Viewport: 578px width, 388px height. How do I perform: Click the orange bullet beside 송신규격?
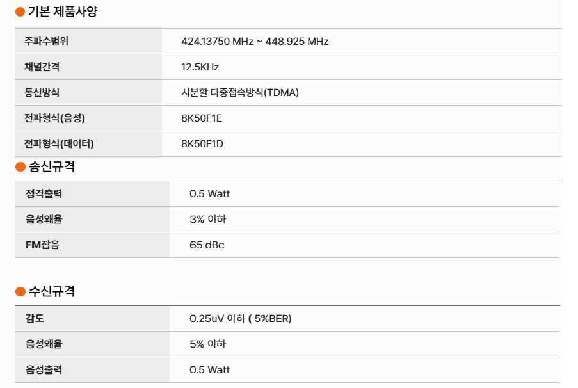(x=20, y=168)
